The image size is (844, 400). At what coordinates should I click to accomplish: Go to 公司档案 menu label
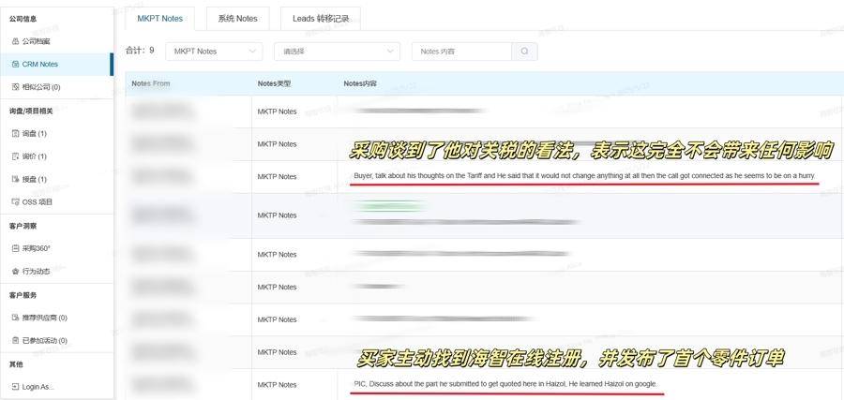(36, 41)
